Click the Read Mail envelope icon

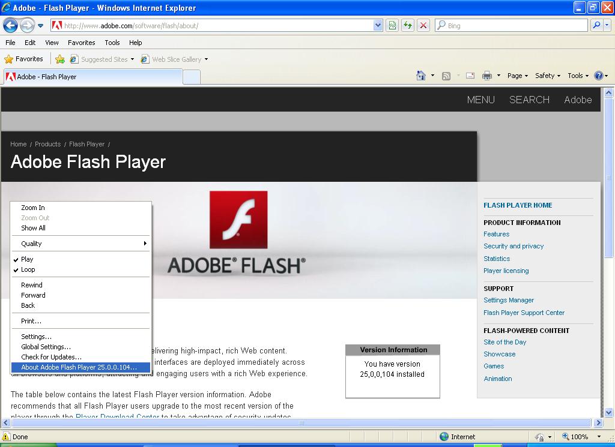coord(470,76)
